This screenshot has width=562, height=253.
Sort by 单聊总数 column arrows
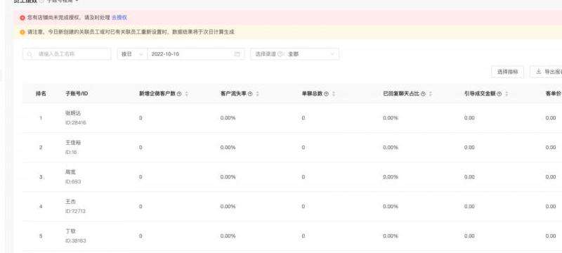334,94
